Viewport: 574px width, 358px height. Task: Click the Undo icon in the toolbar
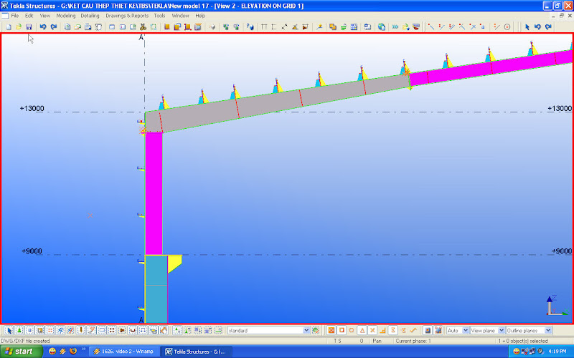click(43, 26)
